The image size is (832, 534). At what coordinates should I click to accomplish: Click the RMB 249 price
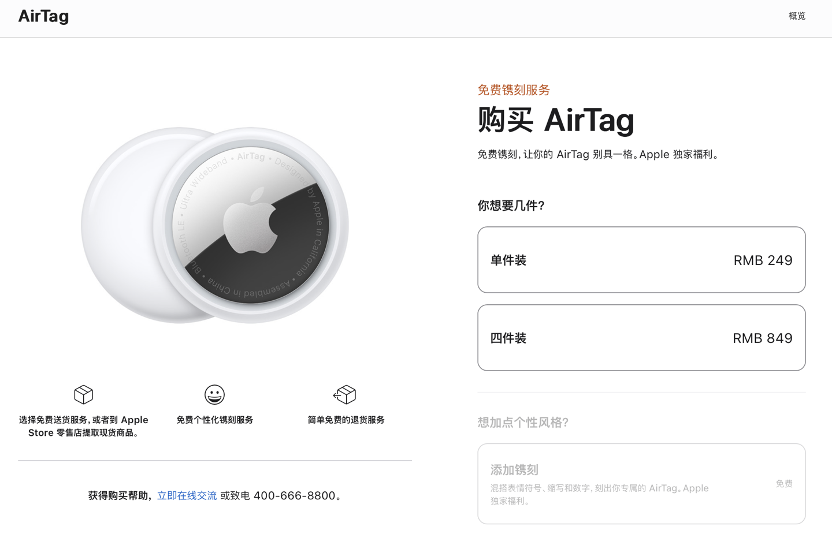pos(763,260)
